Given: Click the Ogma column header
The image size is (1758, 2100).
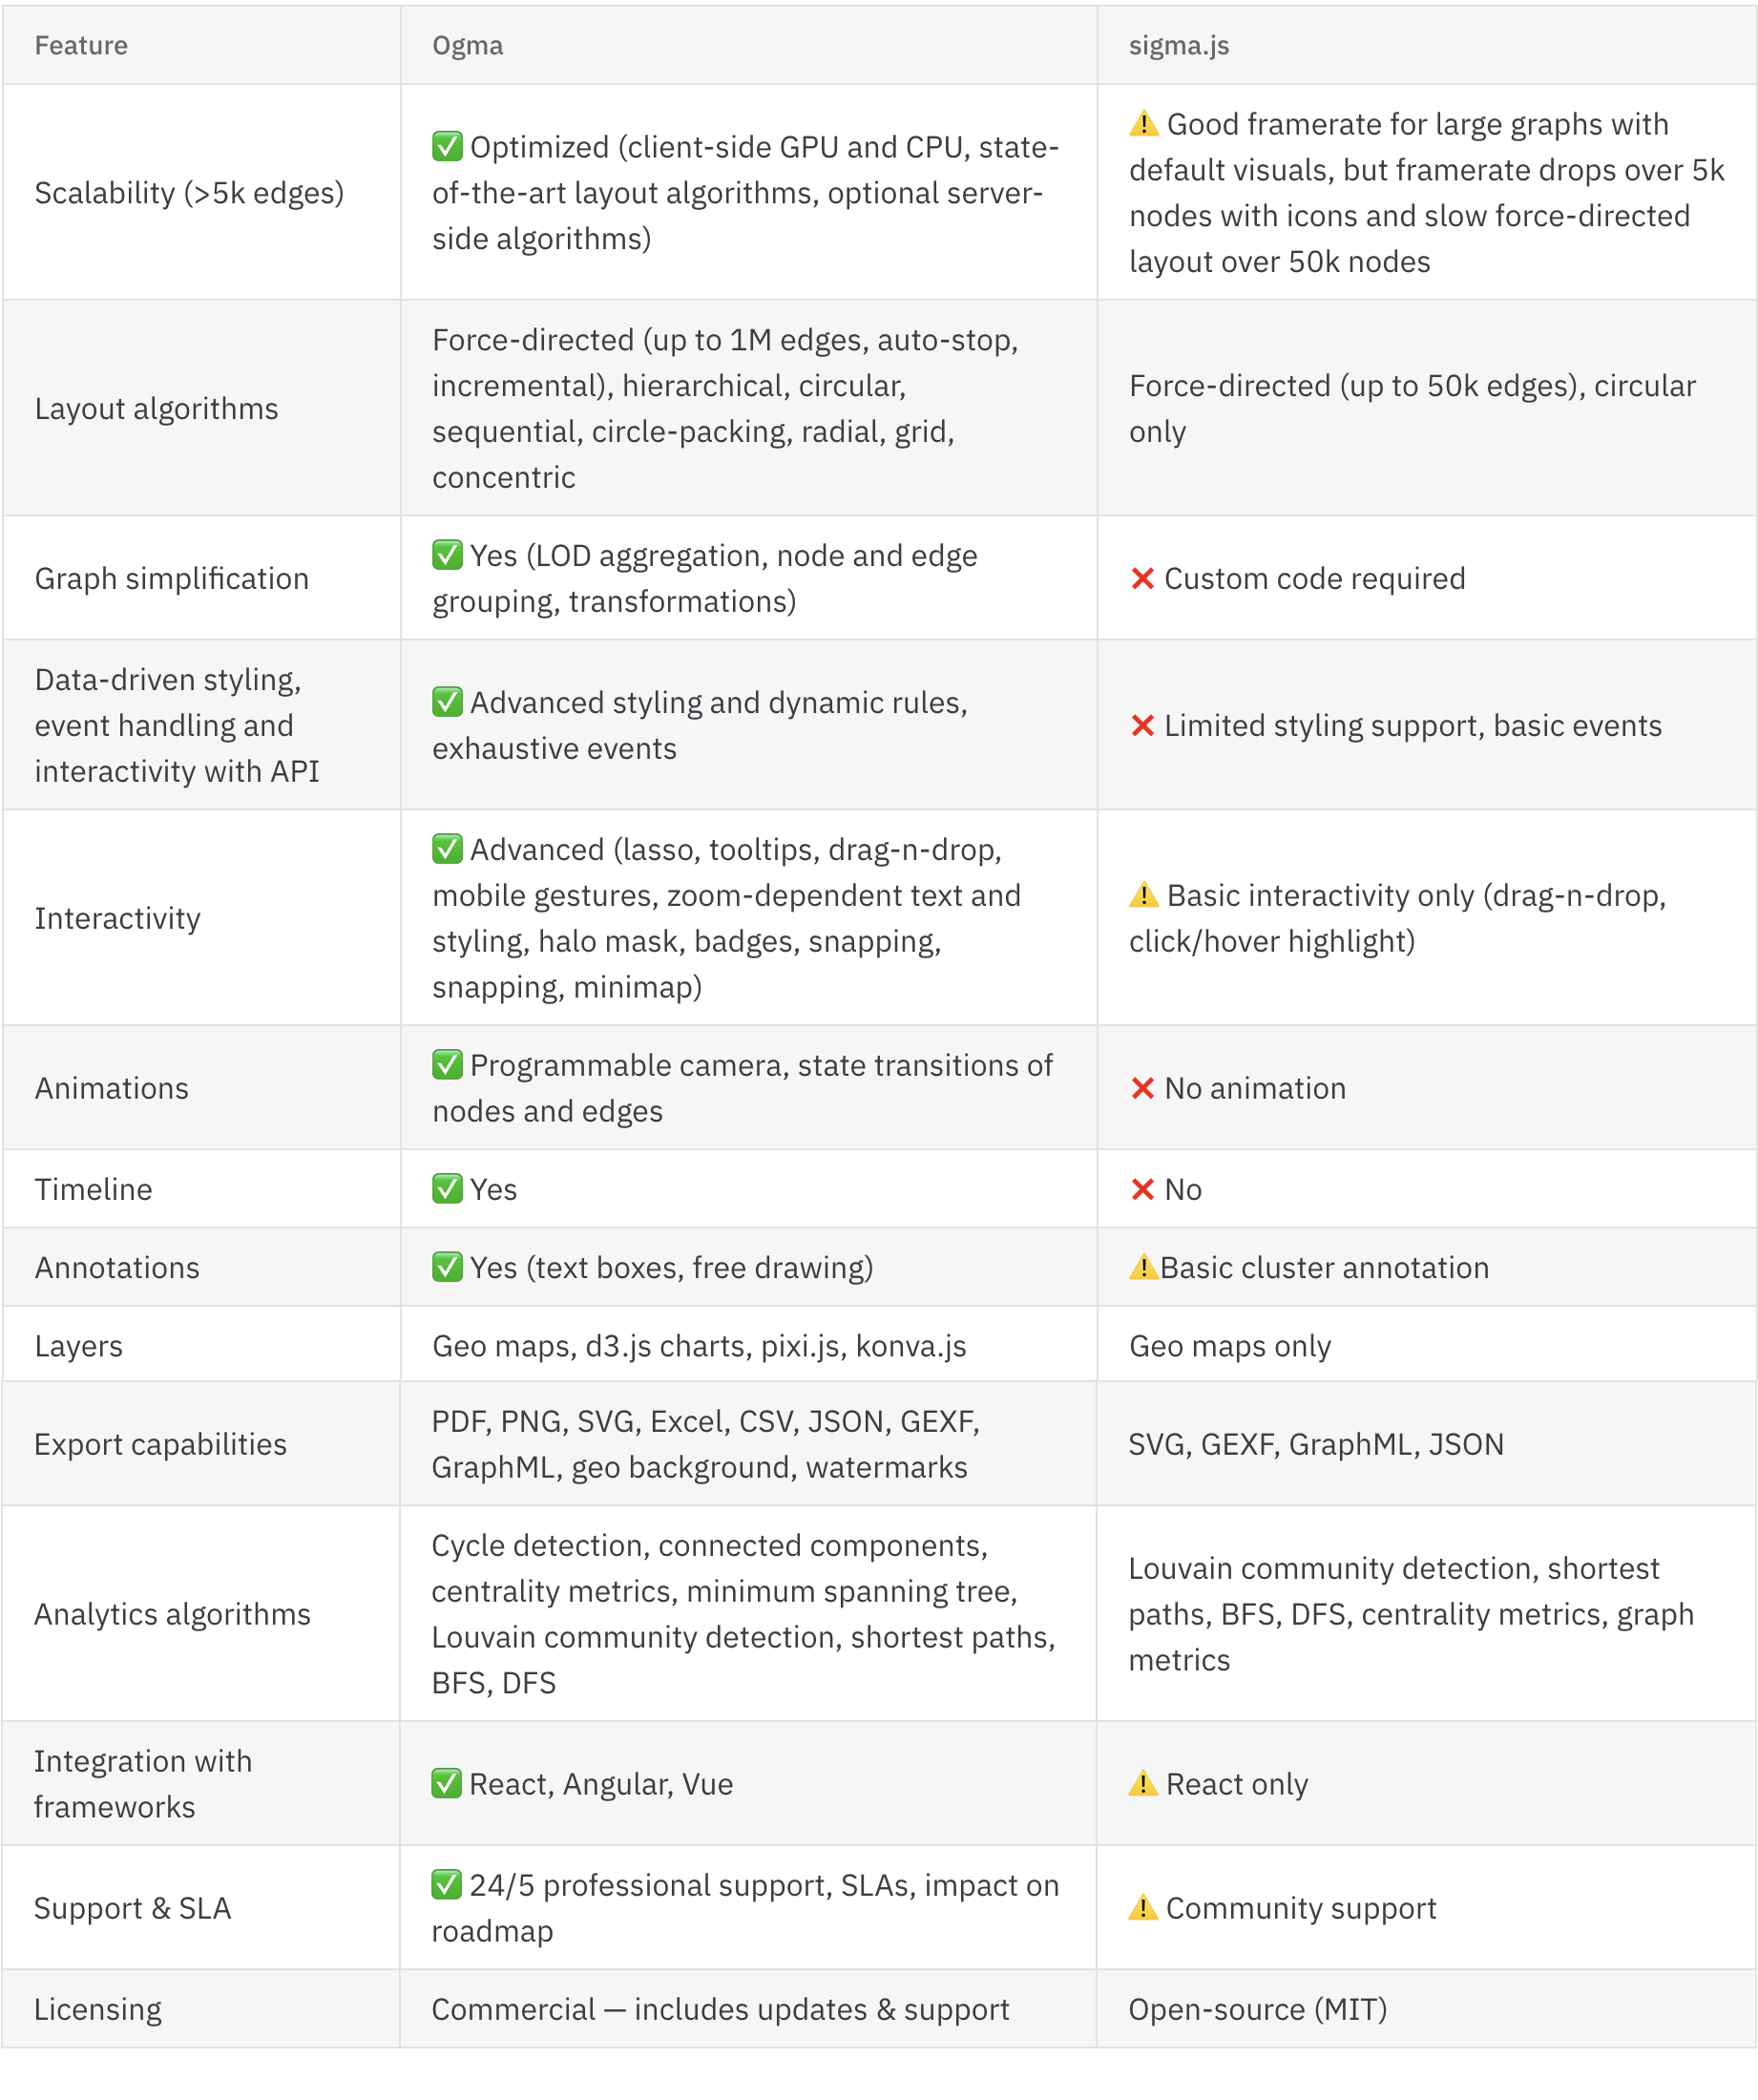Looking at the screenshot, I should click(467, 46).
